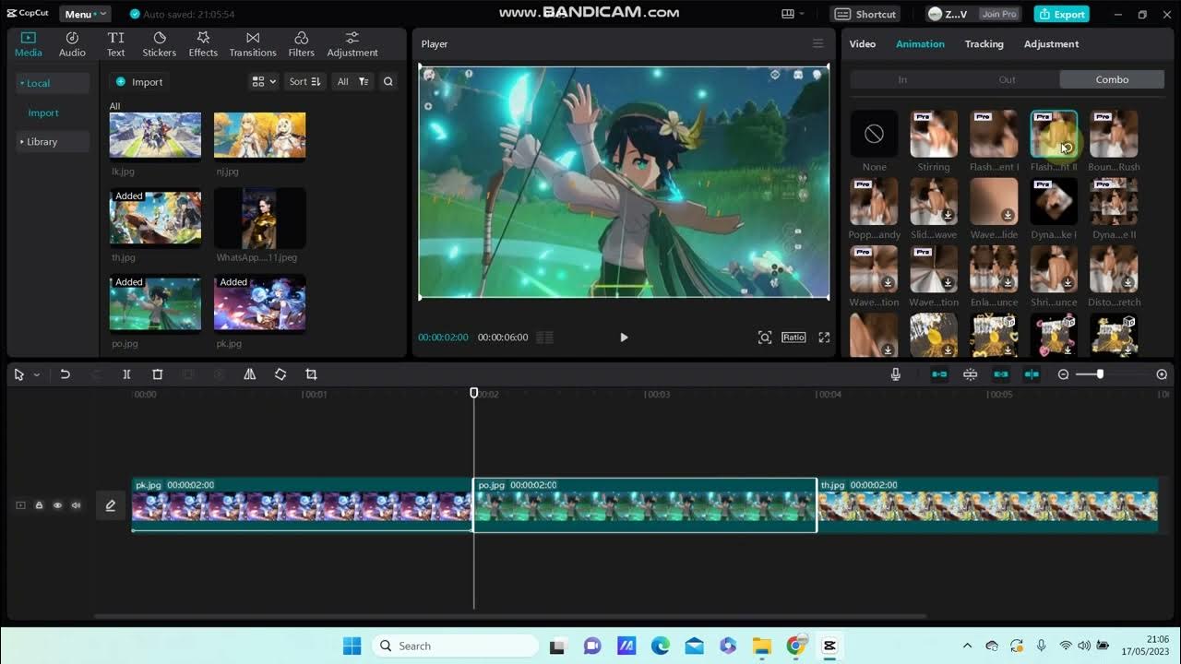Zoom in the timeline
This screenshot has height=664, width=1181.
1162,374
